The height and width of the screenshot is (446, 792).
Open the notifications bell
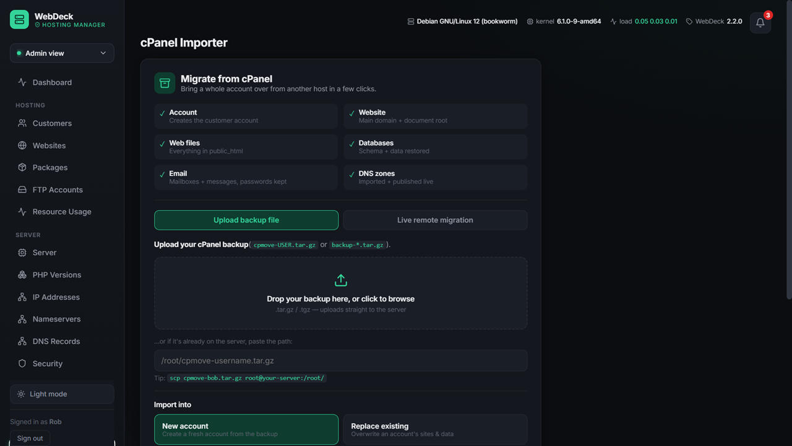(x=760, y=23)
